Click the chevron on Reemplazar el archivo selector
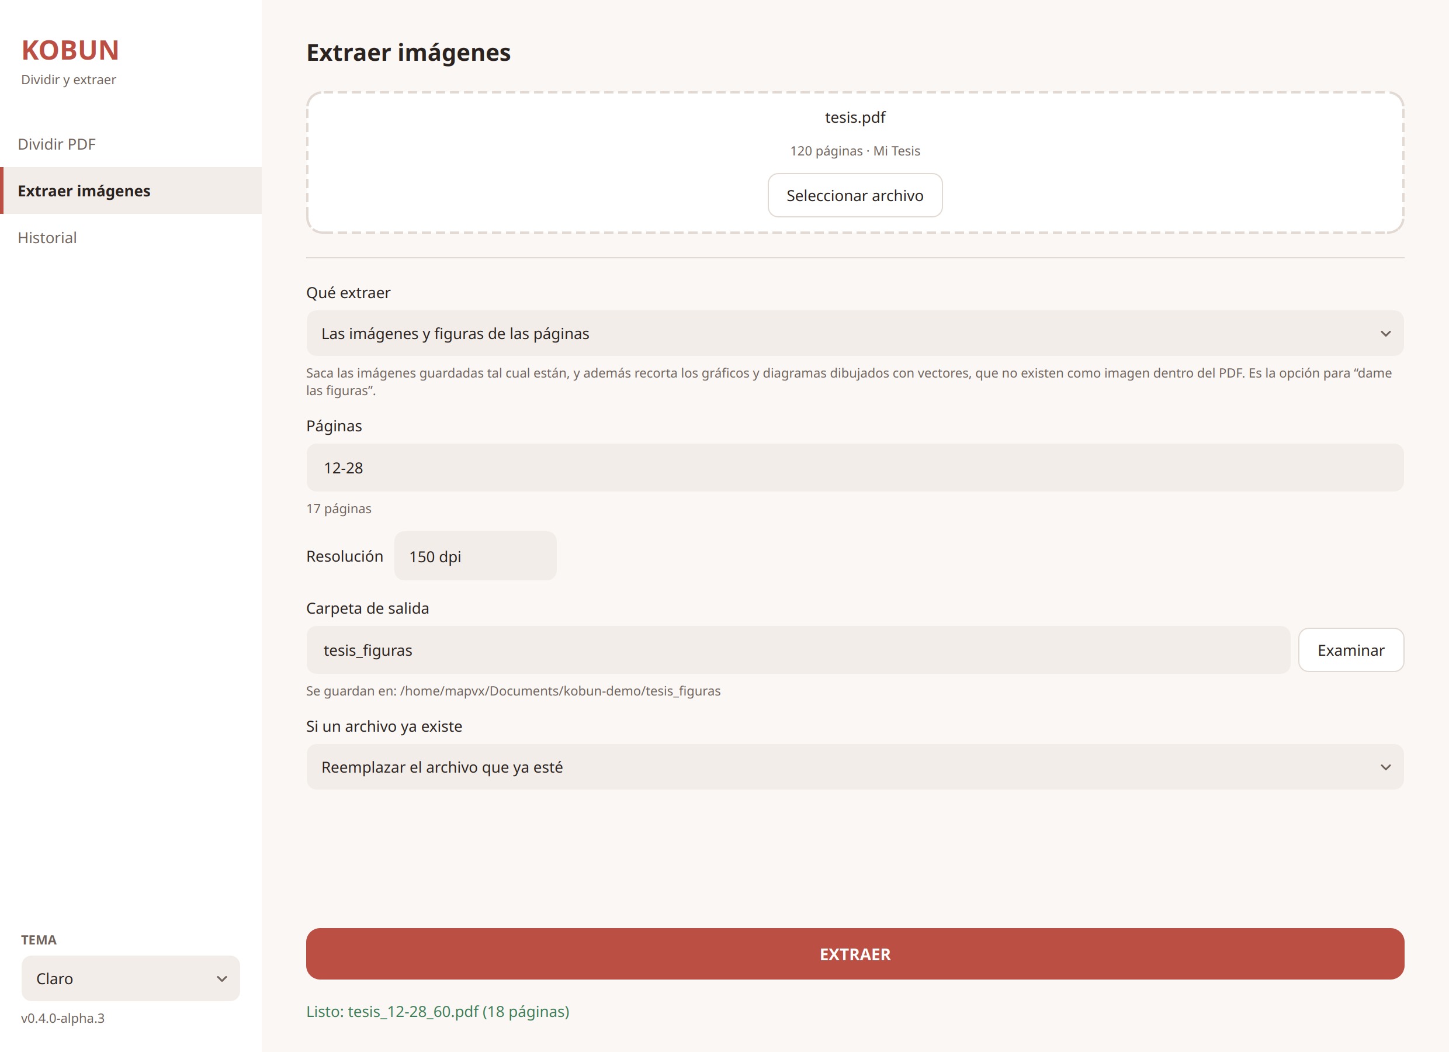The width and height of the screenshot is (1449, 1052). [1385, 767]
